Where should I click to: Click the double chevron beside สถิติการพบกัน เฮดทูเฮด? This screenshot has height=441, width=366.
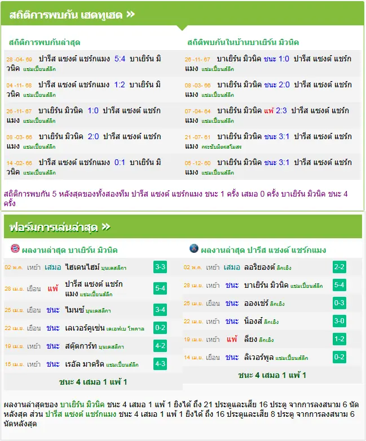pos(130,14)
